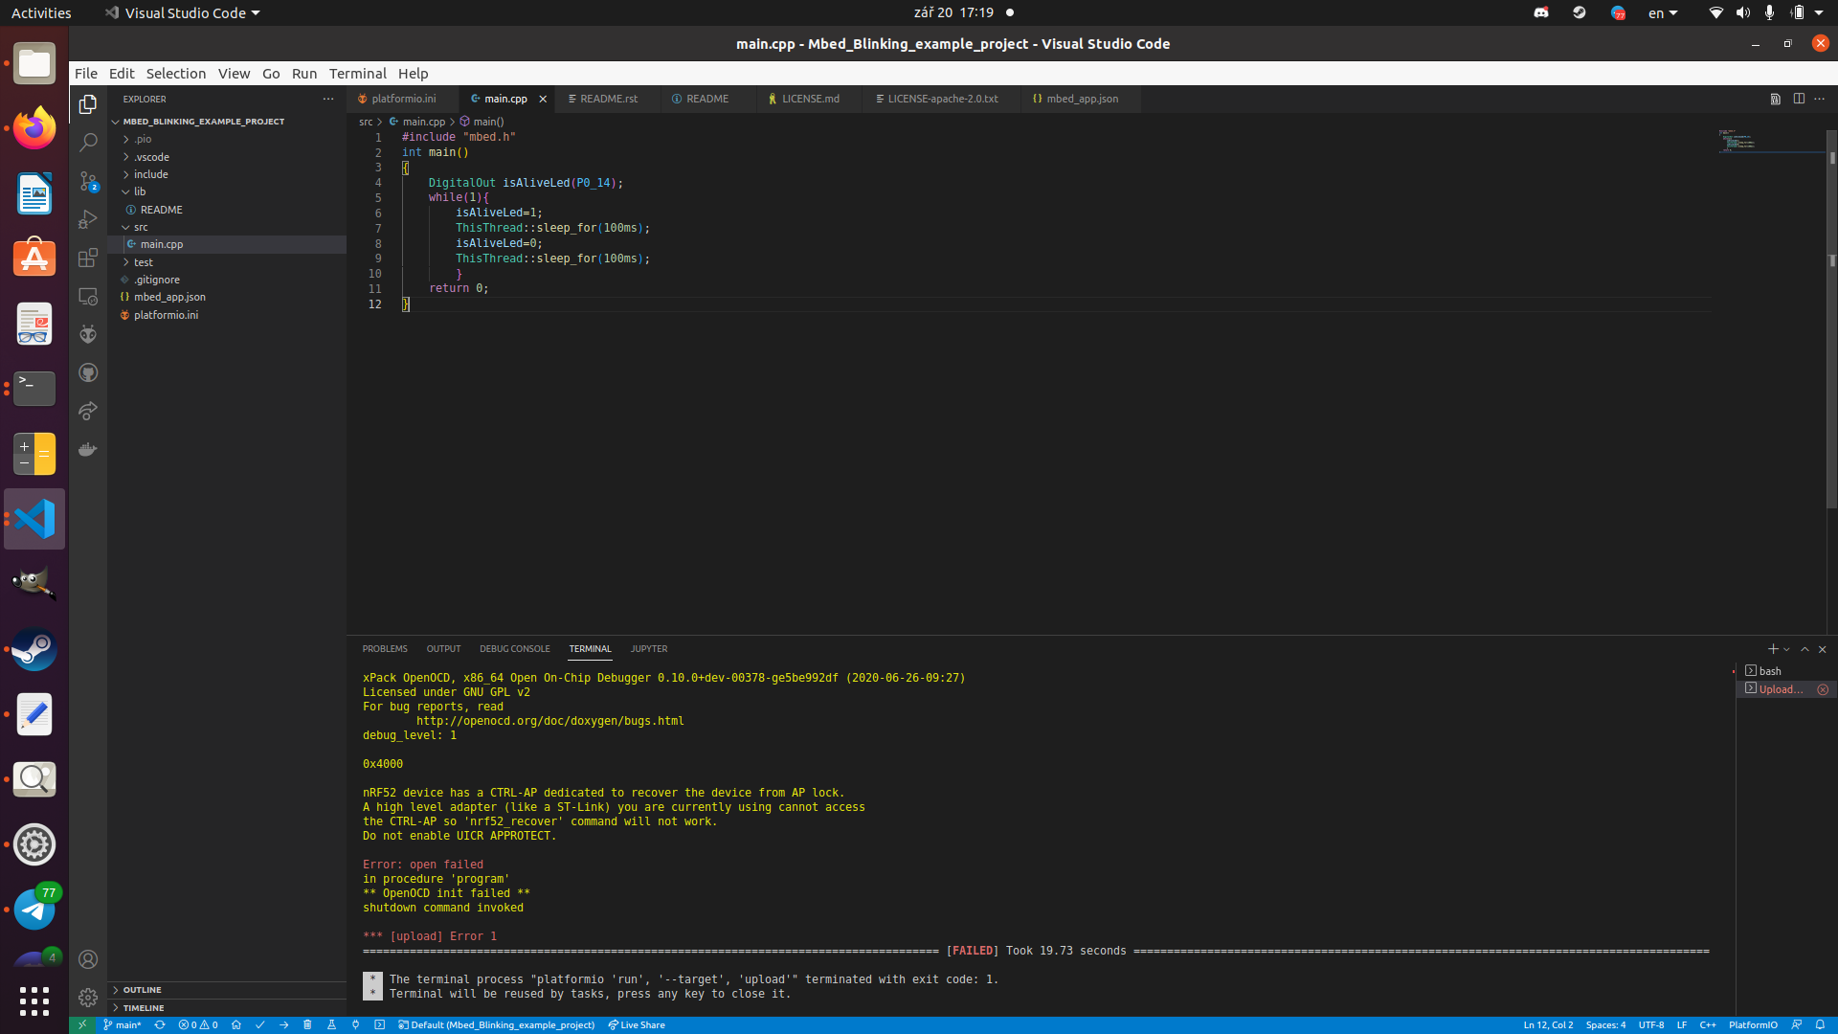
Task: Open Live Share view in activity bar
Action: pyautogui.click(x=88, y=411)
